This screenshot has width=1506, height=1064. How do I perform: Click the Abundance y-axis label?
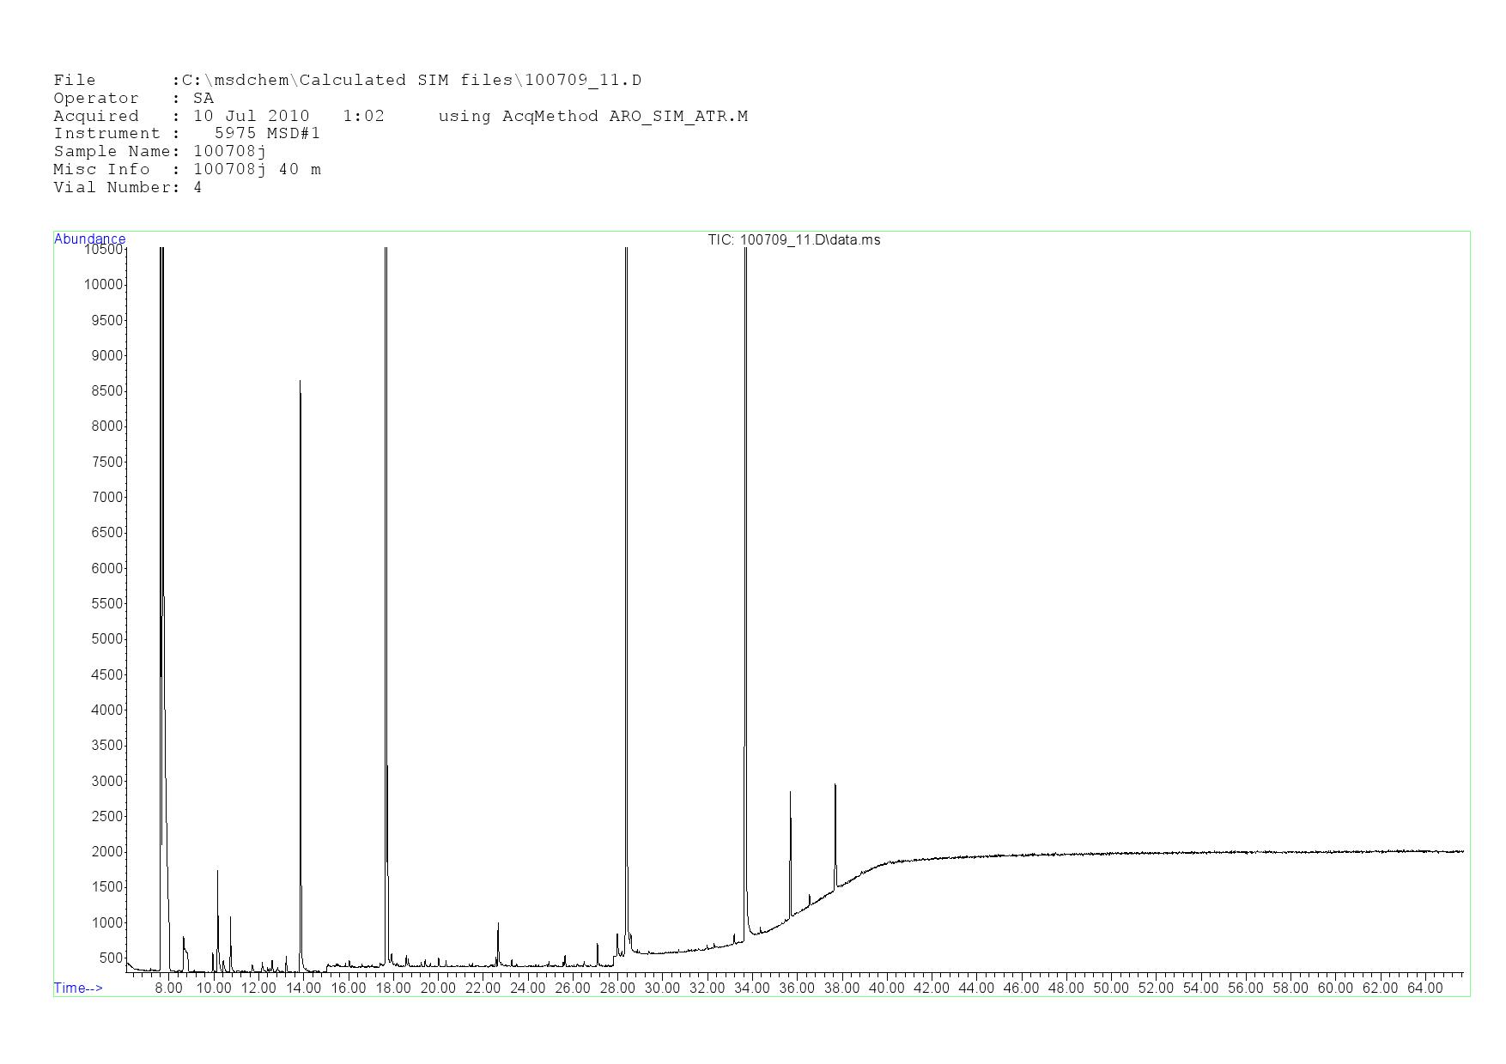pos(89,239)
